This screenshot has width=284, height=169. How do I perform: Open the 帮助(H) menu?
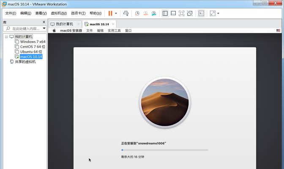pyautogui.click(x=96, y=13)
